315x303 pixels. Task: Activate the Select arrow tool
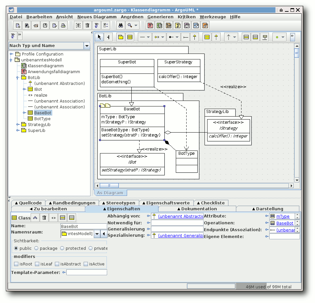tap(99, 37)
